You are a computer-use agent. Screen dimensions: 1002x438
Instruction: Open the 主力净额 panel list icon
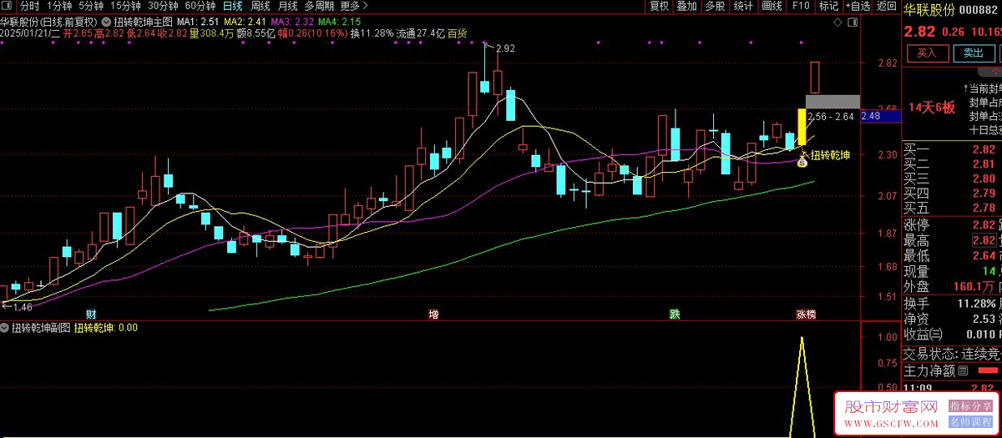(x=963, y=370)
